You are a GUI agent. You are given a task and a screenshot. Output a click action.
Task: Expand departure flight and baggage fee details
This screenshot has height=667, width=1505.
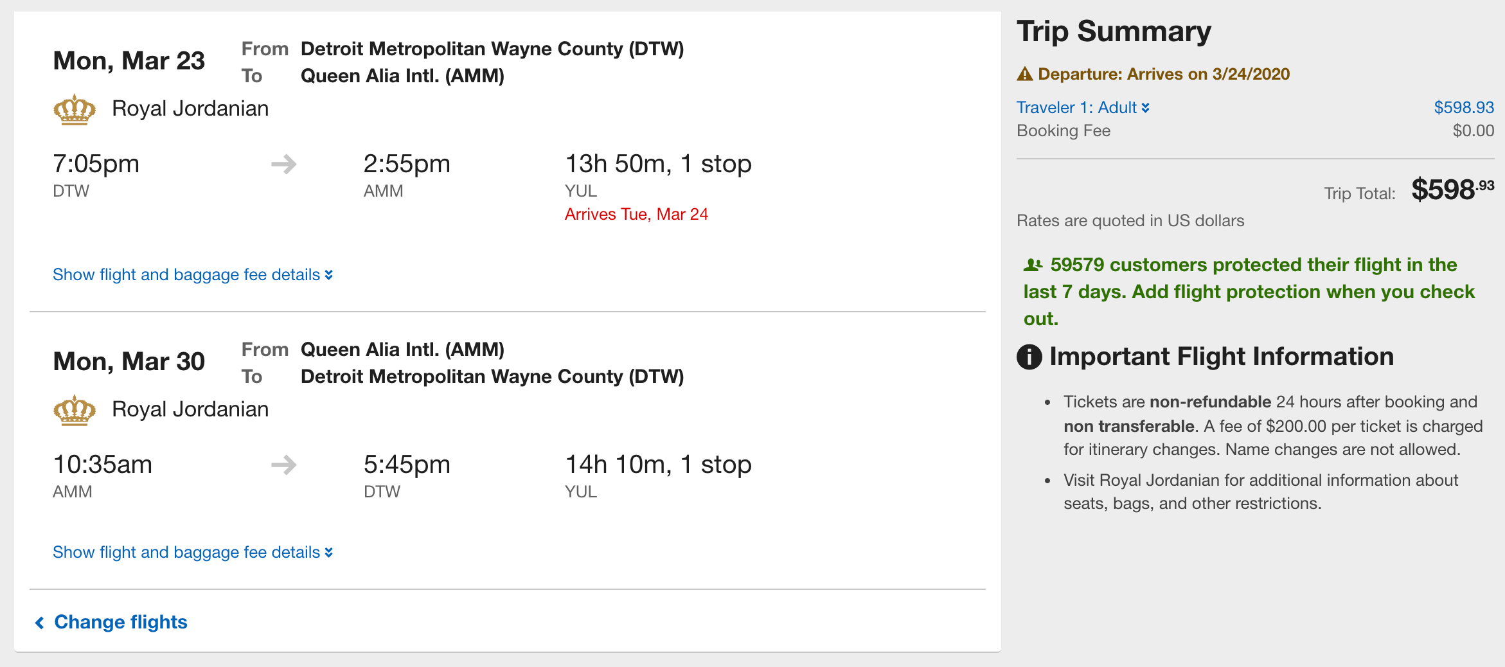click(193, 275)
